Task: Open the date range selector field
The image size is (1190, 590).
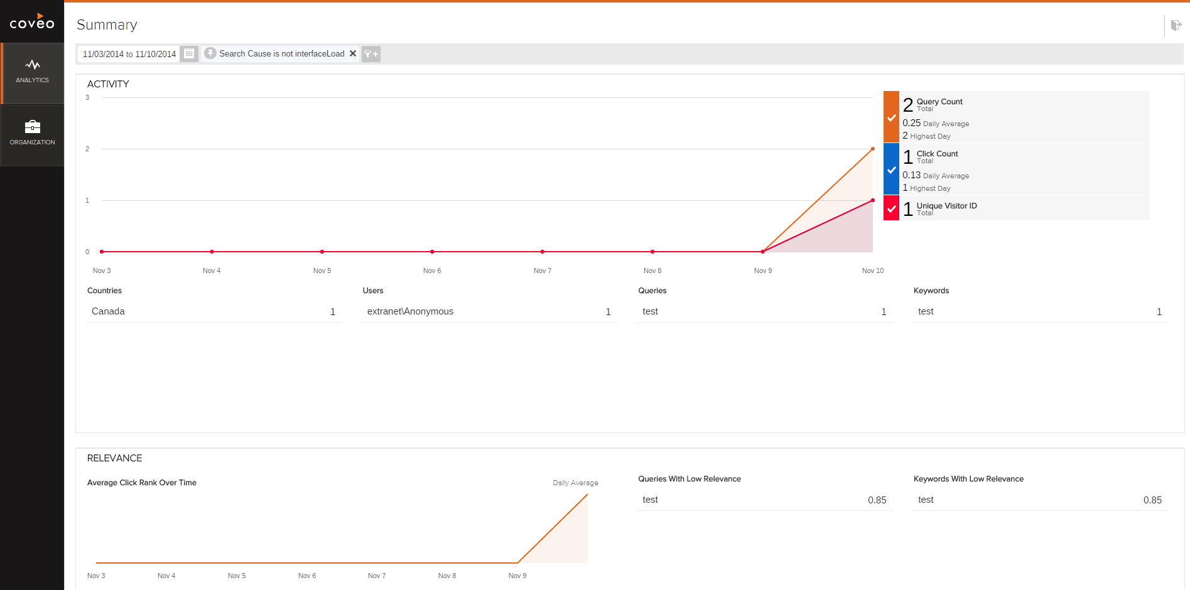Action: (x=128, y=53)
